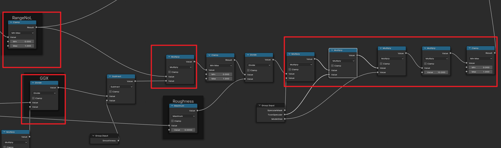The height and width of the screenshot is (148, 501).
Task: Open Min Max dropdown in RangeNoL frame
Action: (22, 33)
